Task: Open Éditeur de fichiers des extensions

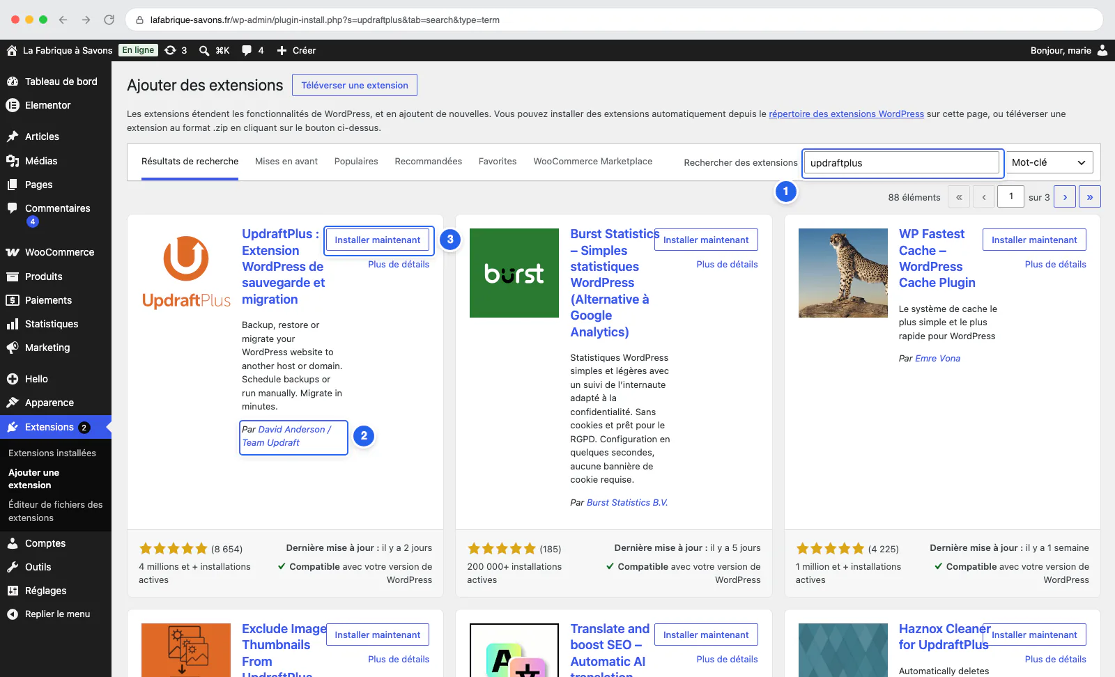Action: (56, 511)
